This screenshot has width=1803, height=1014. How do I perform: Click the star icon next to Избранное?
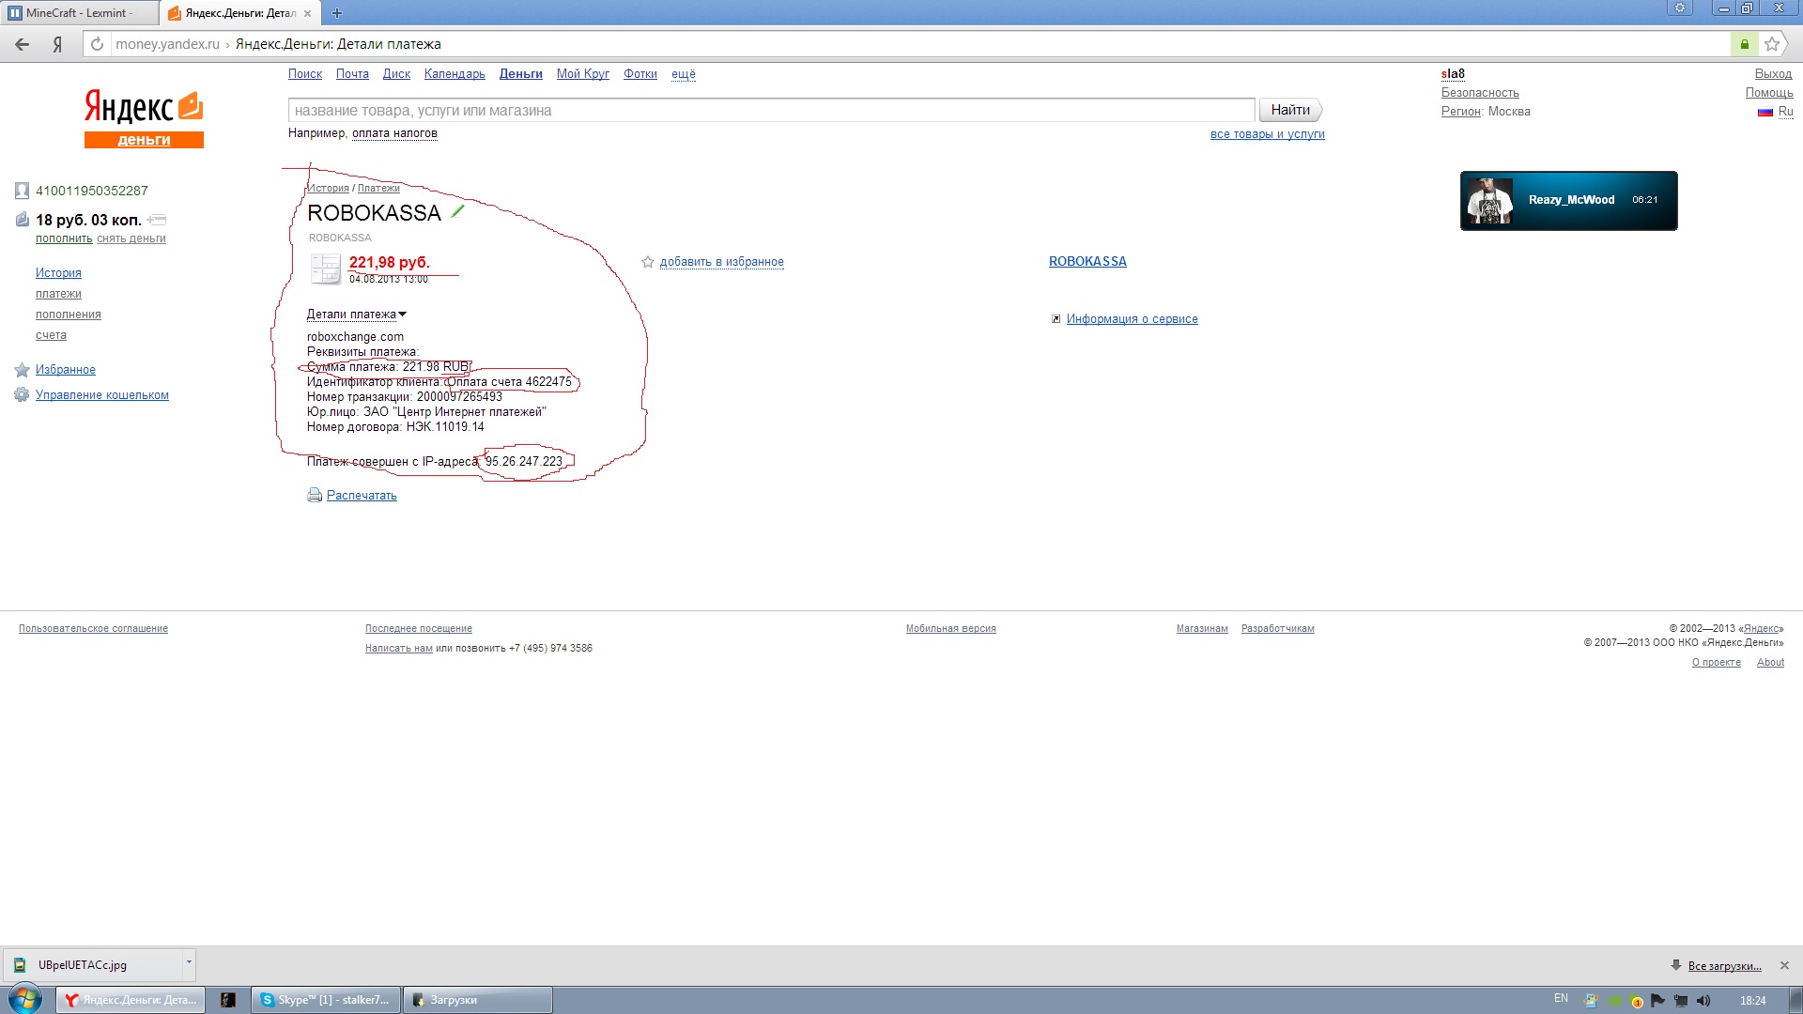pos(23,370)
